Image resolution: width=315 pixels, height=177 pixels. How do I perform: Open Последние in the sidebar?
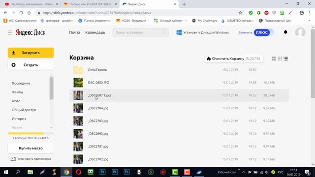coord(21,83)
